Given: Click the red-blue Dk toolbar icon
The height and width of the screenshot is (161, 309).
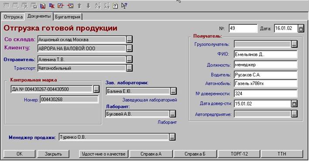Looking at the screenshot, I should 52,6.
